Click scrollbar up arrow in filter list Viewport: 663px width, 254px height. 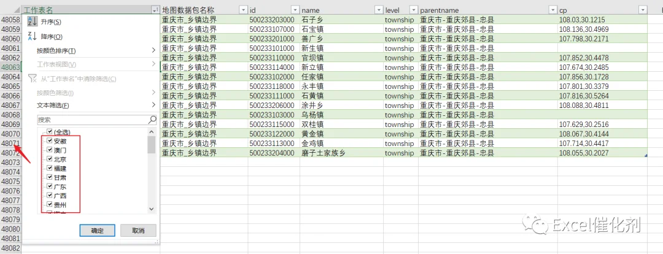pos(152,132)
